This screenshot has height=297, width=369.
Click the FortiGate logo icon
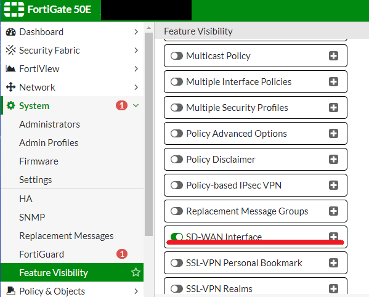point(14,9)
